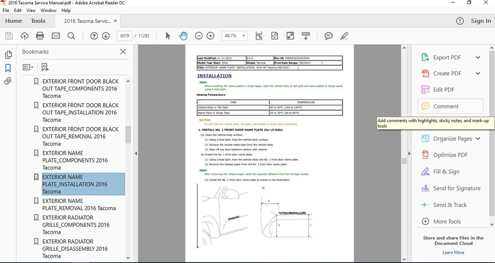Switch to the Tools tab

[x=38, y=21]
